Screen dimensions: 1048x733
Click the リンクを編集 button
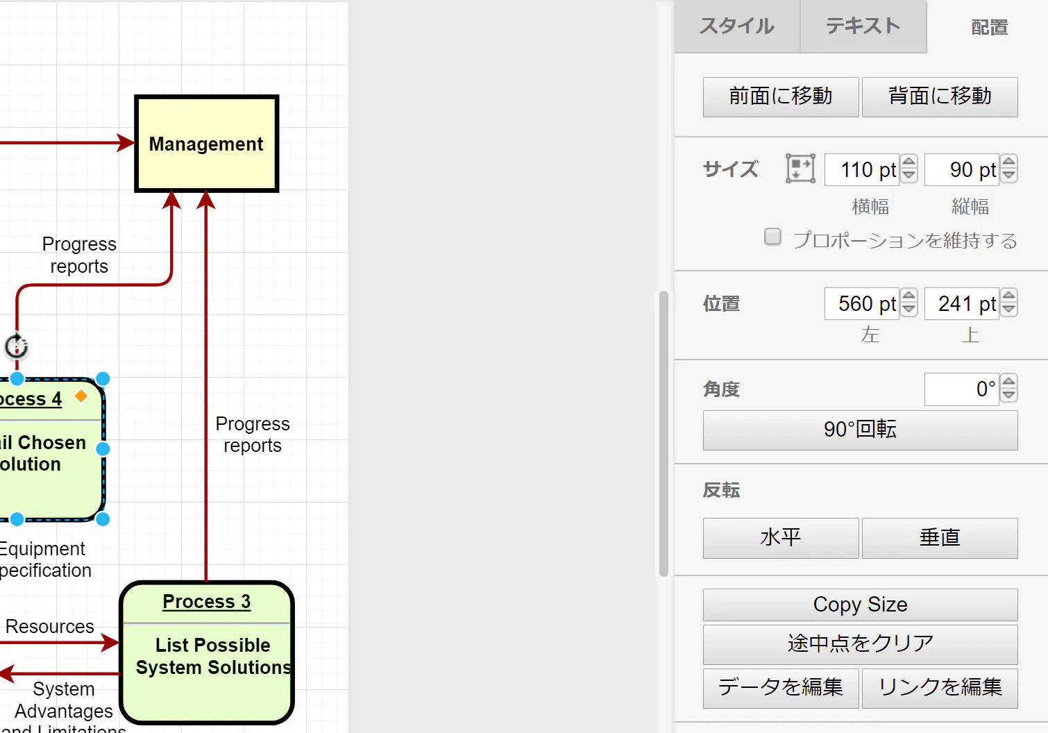tap(940, 688)
